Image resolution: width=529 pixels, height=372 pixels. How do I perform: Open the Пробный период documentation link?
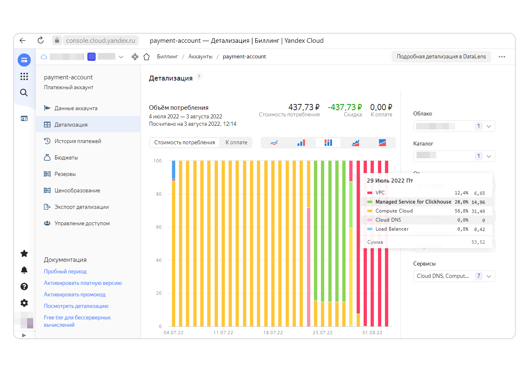tap(65, 272)
